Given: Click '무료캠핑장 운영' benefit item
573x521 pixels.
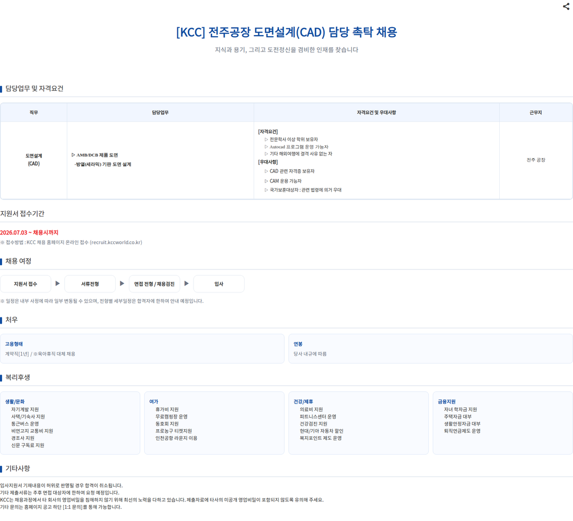Looking at the screenshot, I should pos(171,416).
